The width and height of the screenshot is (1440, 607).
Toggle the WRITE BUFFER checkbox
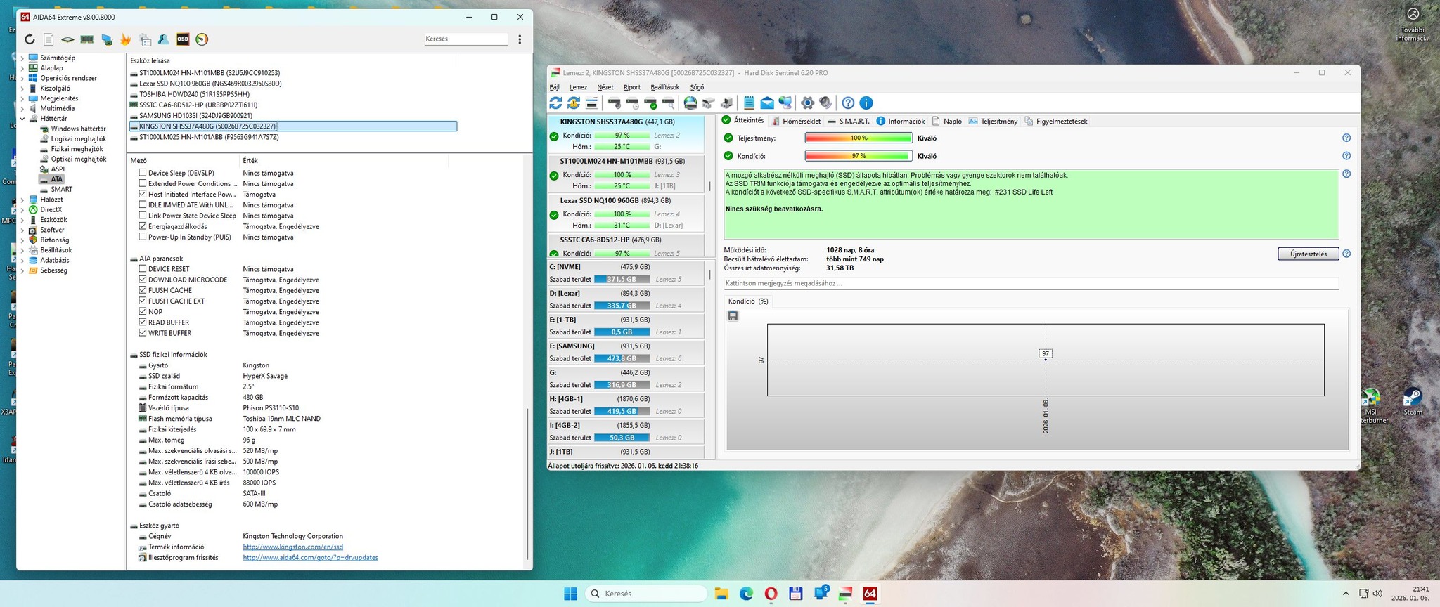coord(143,333)
